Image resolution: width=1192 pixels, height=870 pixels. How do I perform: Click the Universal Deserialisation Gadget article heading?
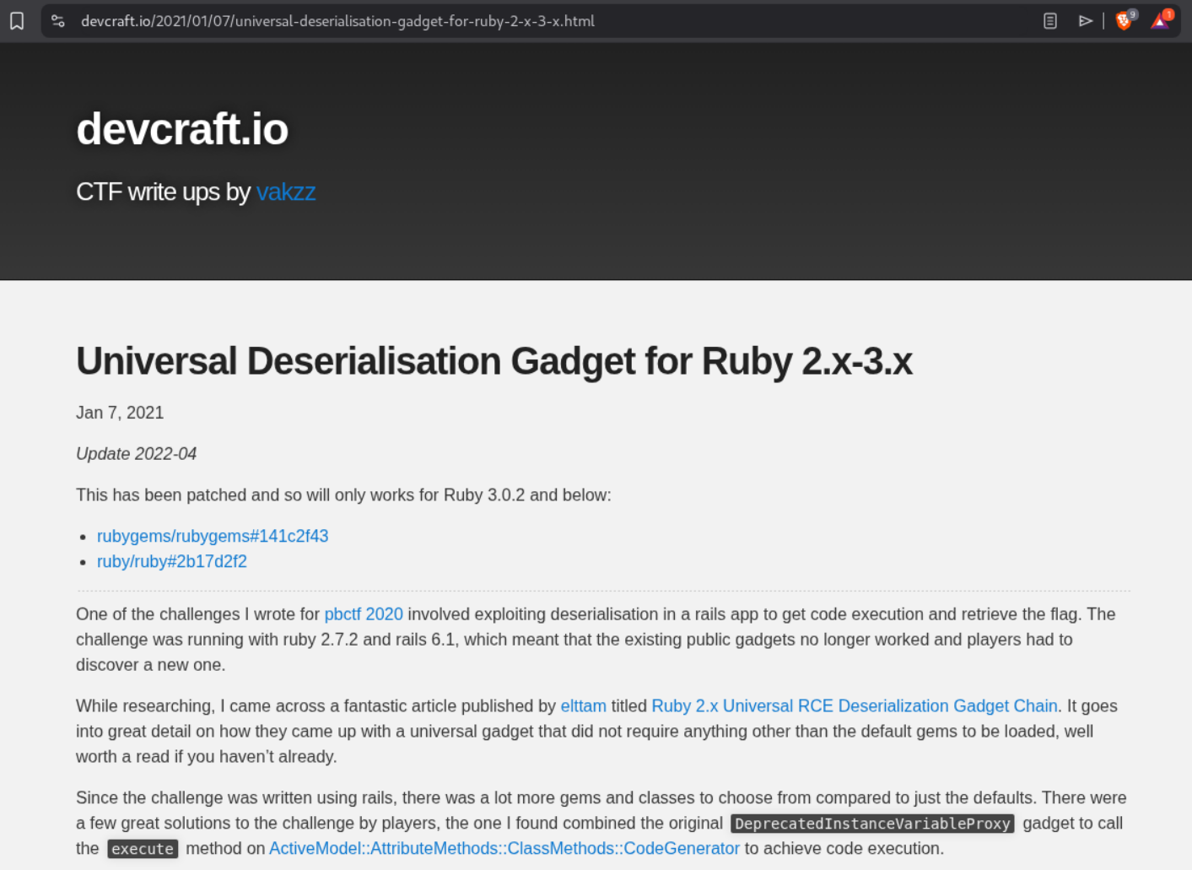pyautogui.click(x=494, y=361)
